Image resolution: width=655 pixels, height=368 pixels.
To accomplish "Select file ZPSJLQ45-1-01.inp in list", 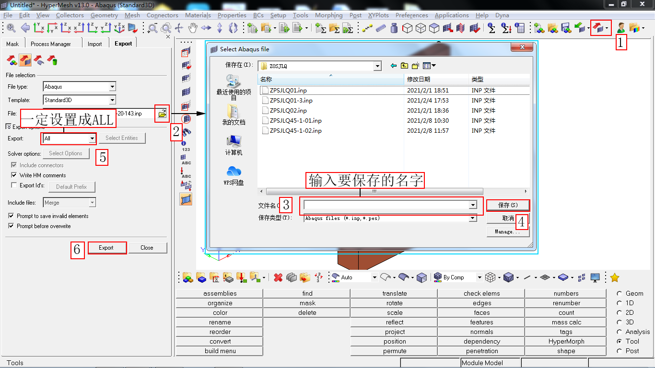I will click(295, 121).
